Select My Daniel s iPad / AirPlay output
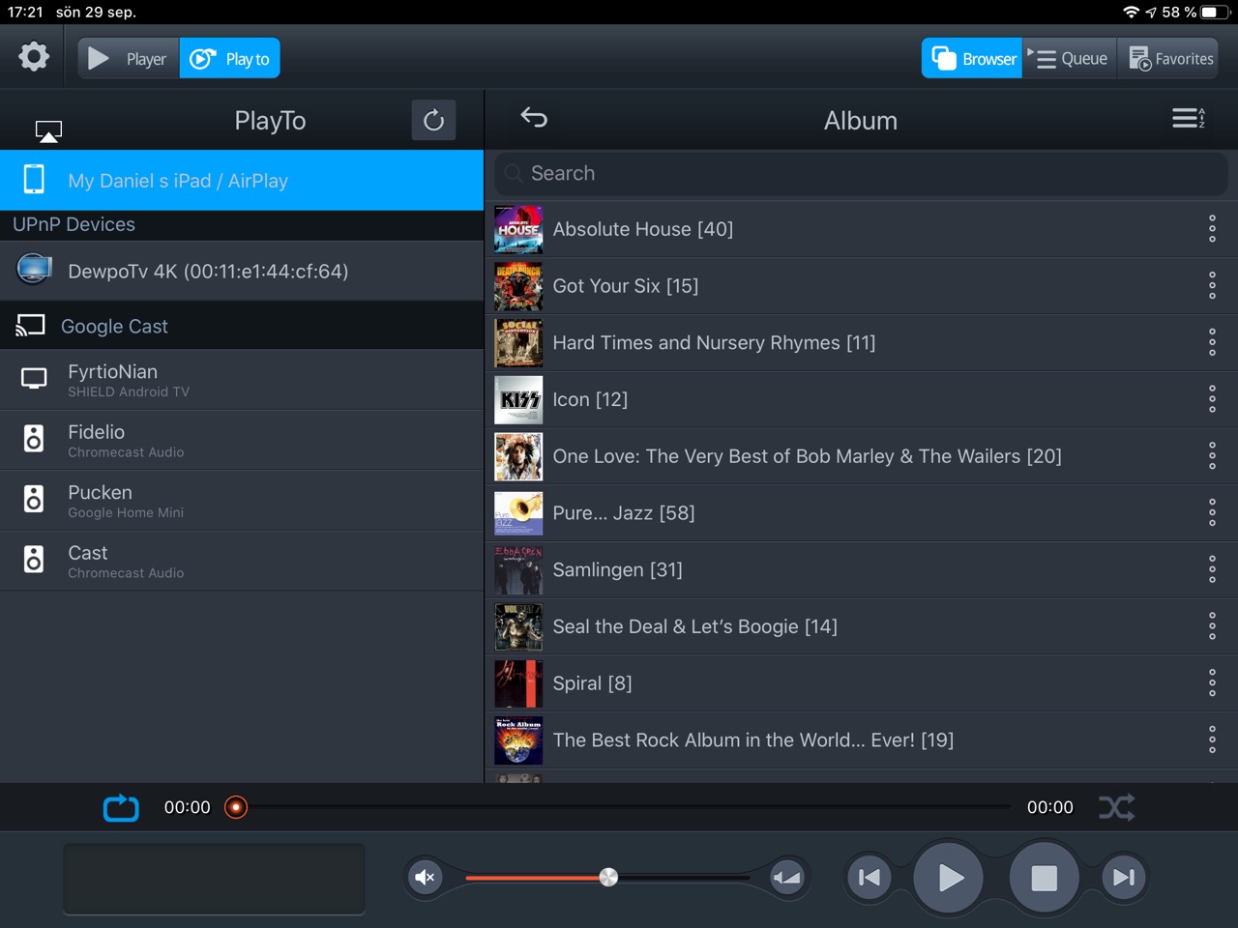The height and width of the screenshot is (928, 1238). pyautogui.click(x=242, y=181)
